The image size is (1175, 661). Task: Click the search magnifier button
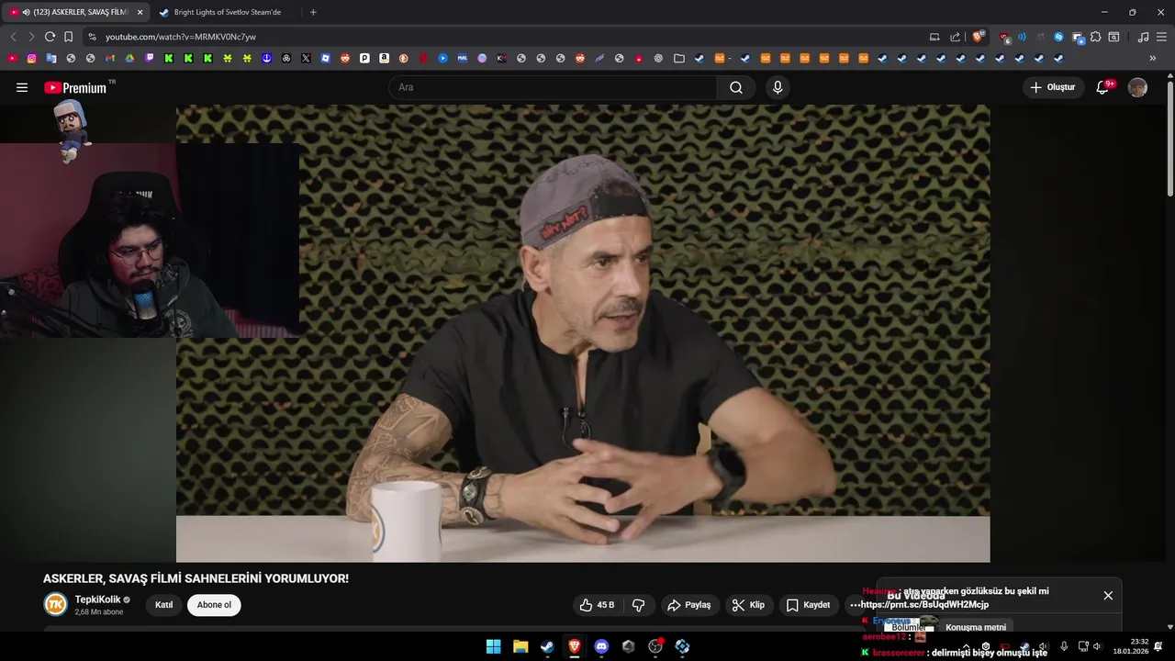click(x=736, y=87)
